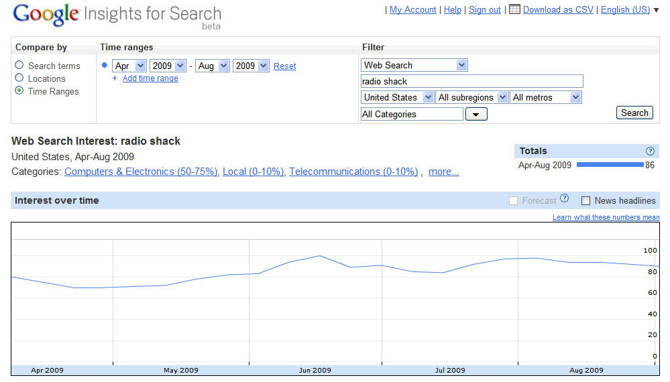Click the 86 totals value
Viewport: 670px width, 382px height.
point(649,165)
